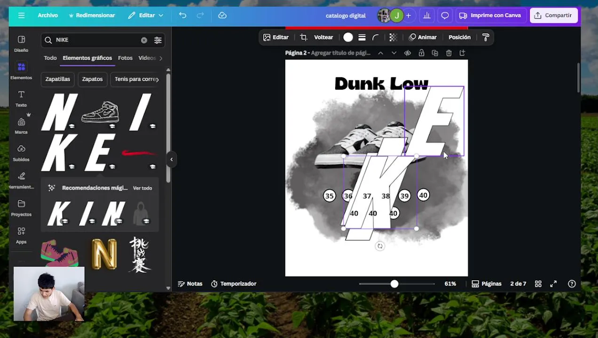Toggle the page lock icon
598x338 pixels.
[421, 53]
